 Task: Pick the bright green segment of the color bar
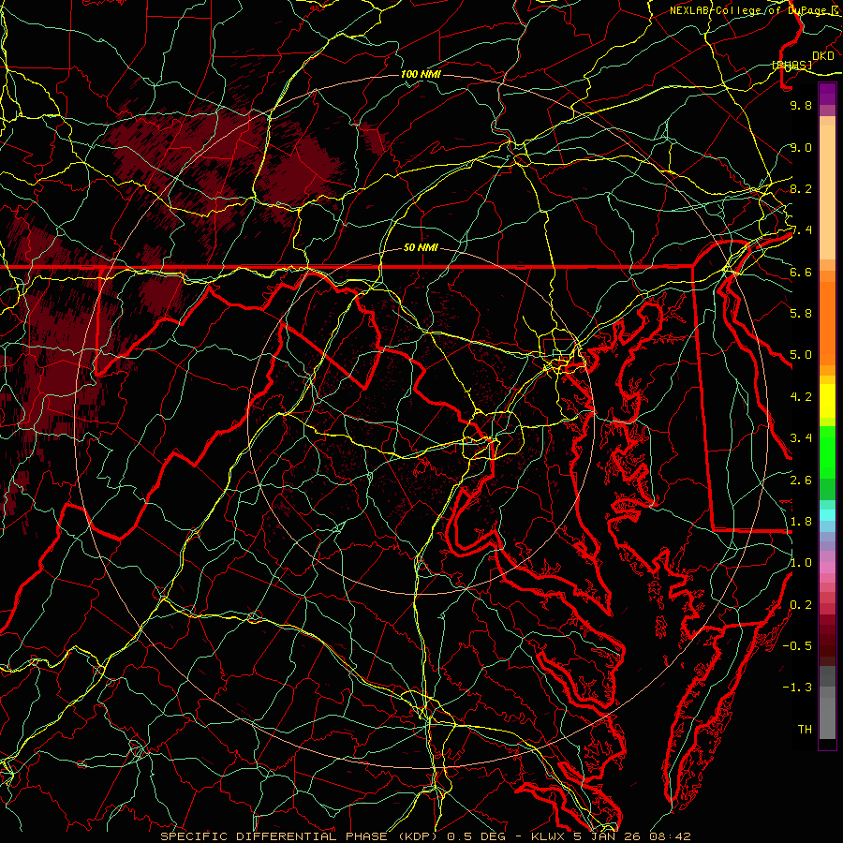827,451
